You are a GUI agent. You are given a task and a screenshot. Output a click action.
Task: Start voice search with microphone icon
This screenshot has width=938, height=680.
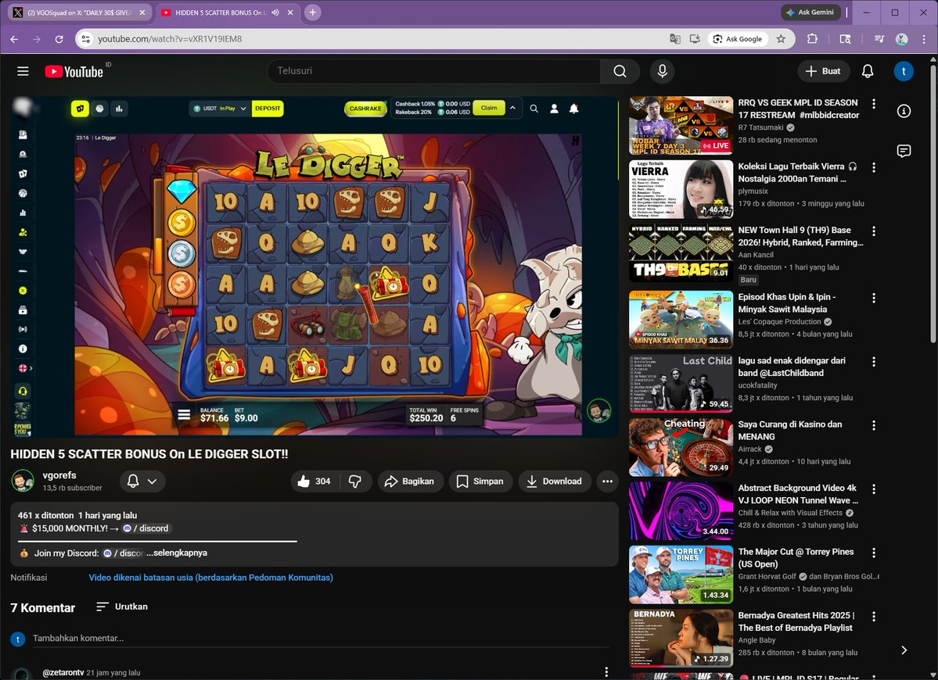(662, 71)
